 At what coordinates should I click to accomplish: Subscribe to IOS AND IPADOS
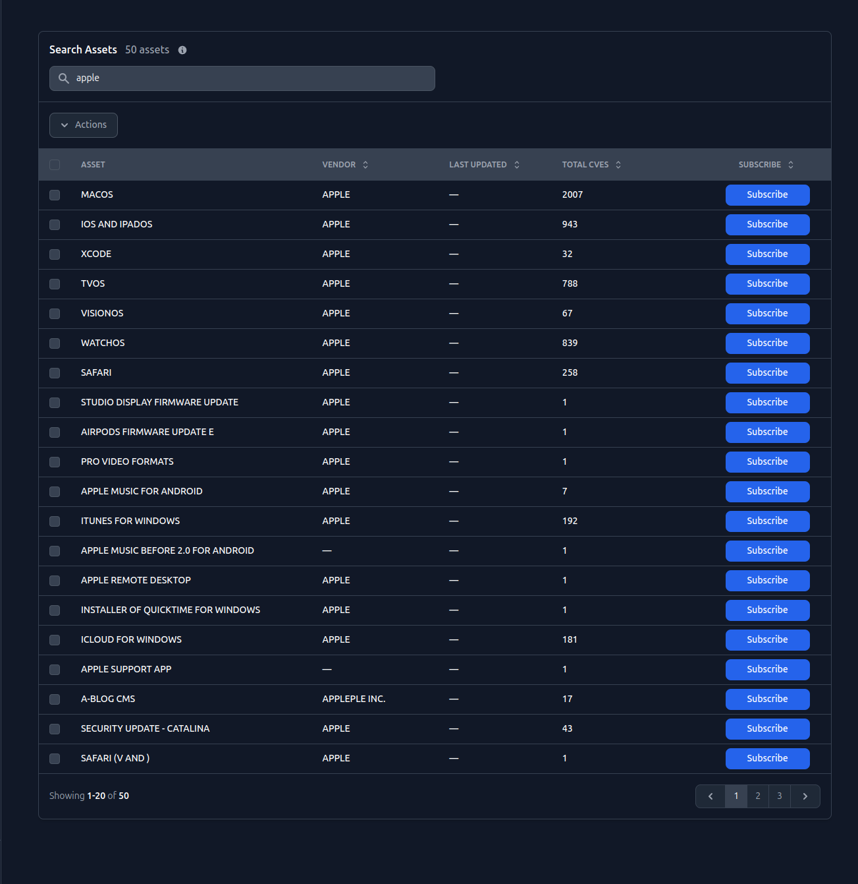click(x=767, y=225)
